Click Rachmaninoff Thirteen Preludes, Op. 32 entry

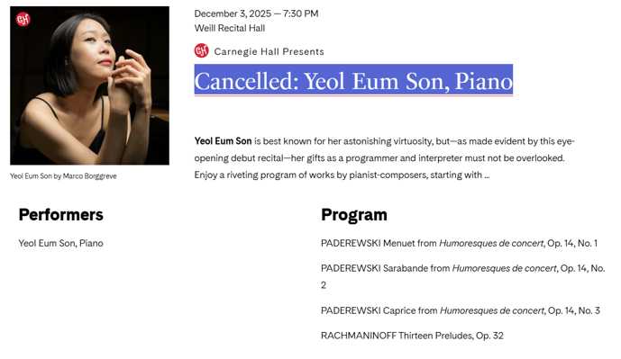[412, 336]
